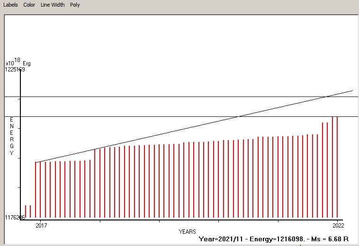The height and width of the screenshot is (246, 359).
Task: Click the 1176206 minimum value label
Action: click(15, 218)
